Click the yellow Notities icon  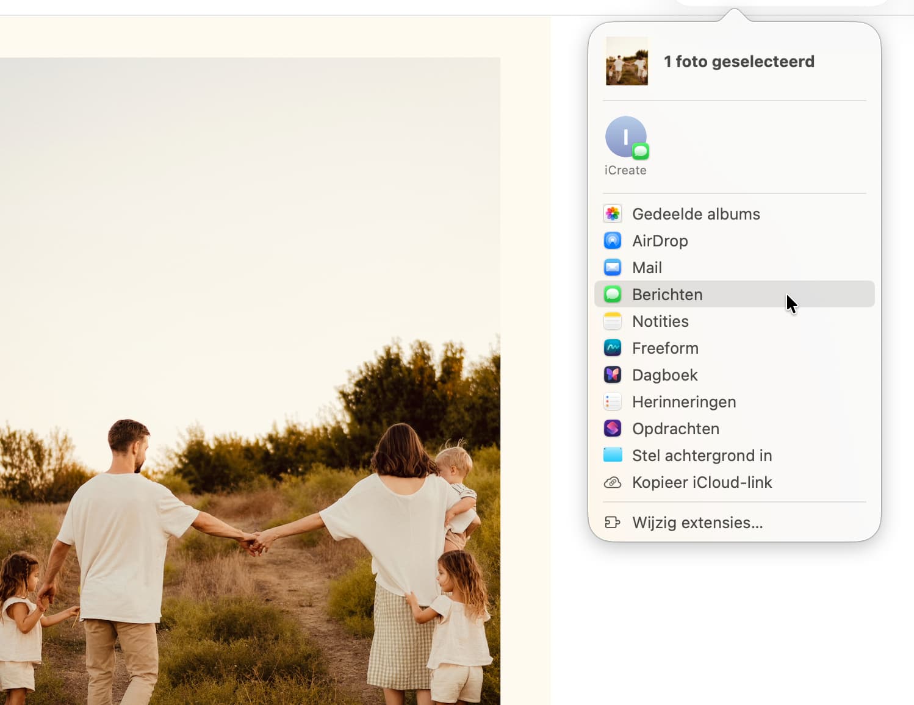(x=613, y=321)
